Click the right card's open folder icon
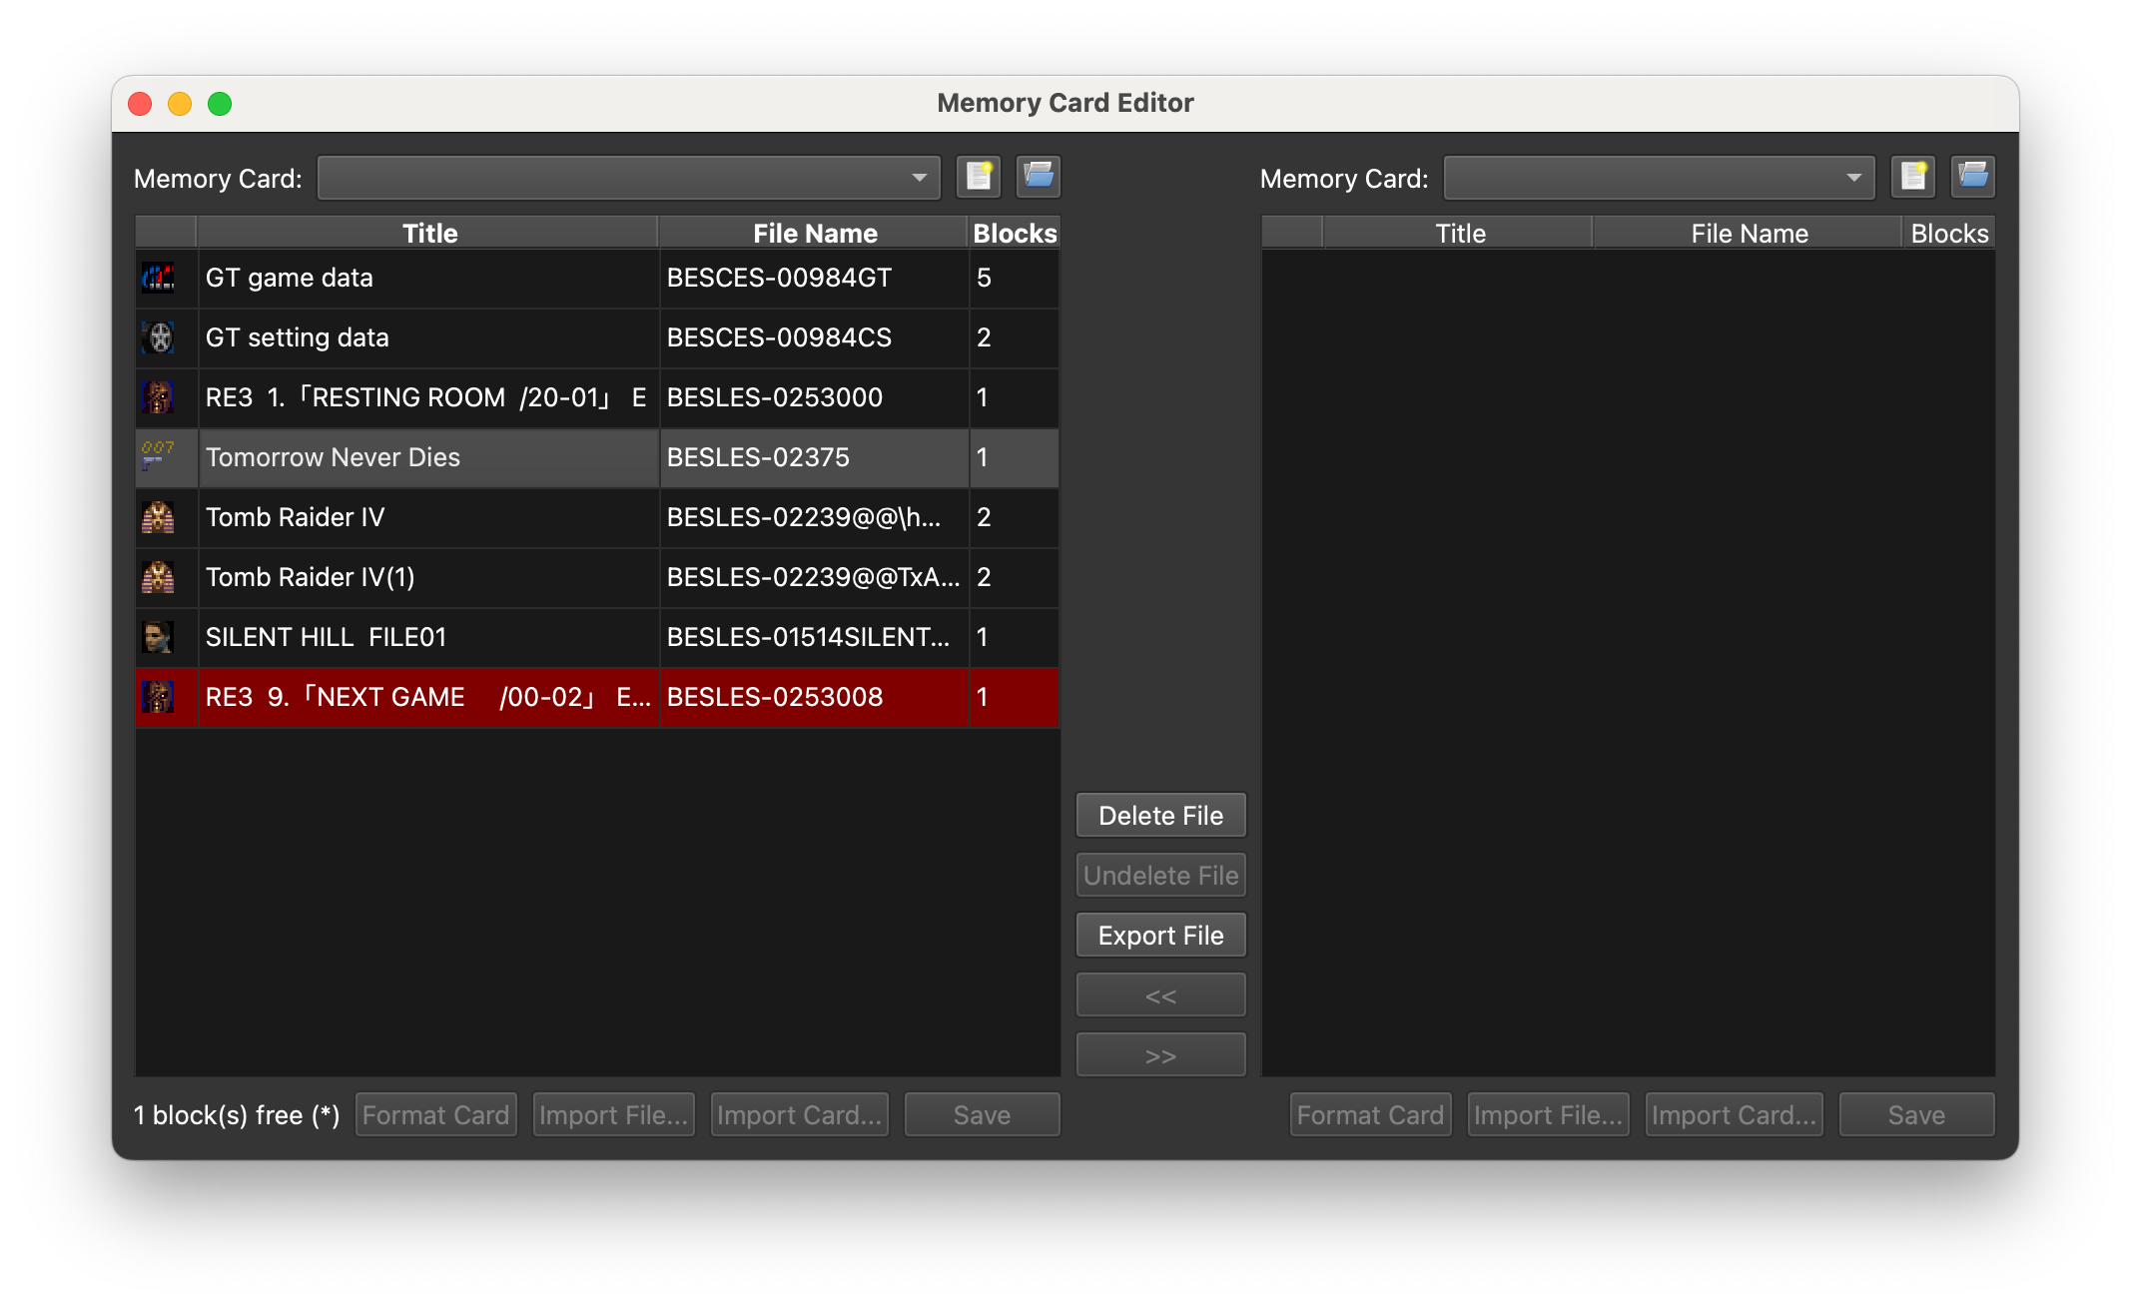 tap(1973, 177)
